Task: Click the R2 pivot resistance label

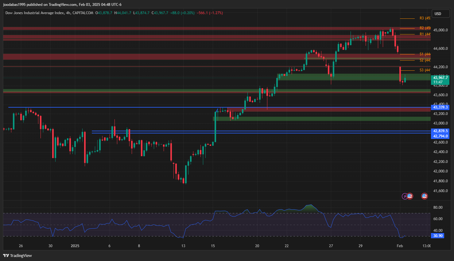Action: [x=425, y=28]
